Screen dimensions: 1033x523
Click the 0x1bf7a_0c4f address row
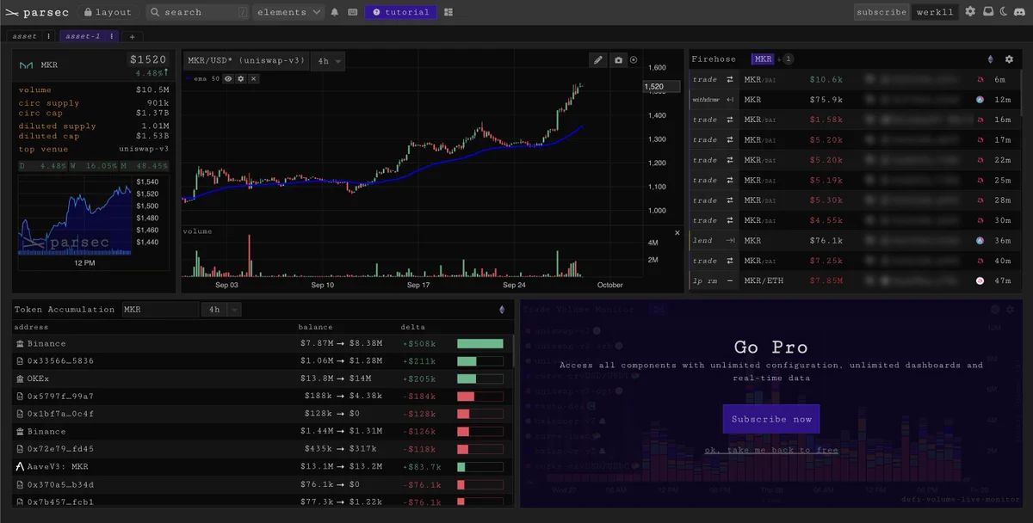[x=262, y=414]
